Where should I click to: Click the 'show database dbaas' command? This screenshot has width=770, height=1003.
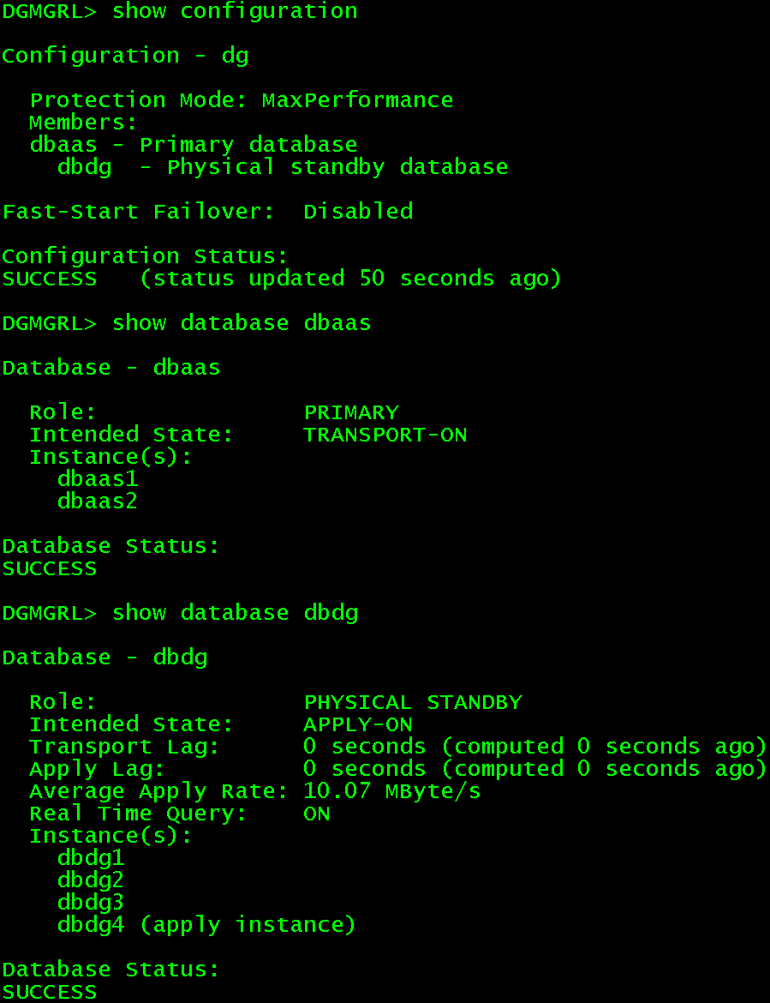[242, 323]
